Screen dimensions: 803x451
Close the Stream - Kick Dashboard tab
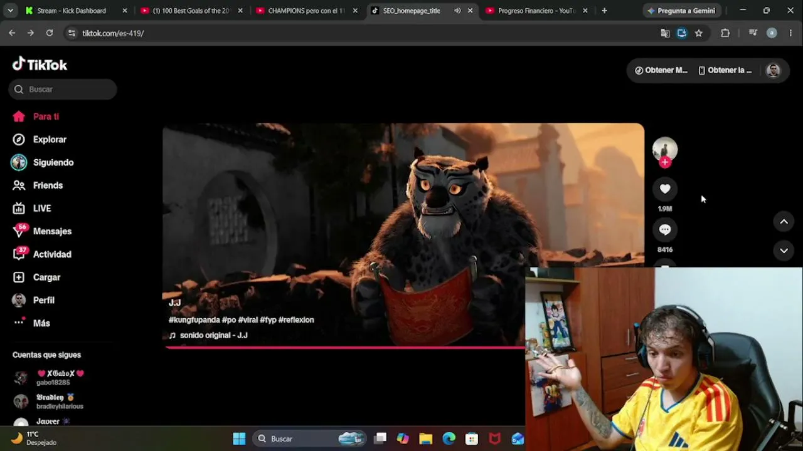point(125,11)
